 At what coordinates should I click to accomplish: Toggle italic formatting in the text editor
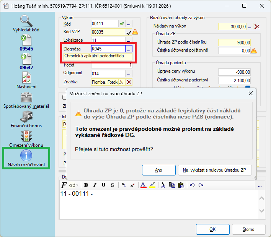coord(95,185)
